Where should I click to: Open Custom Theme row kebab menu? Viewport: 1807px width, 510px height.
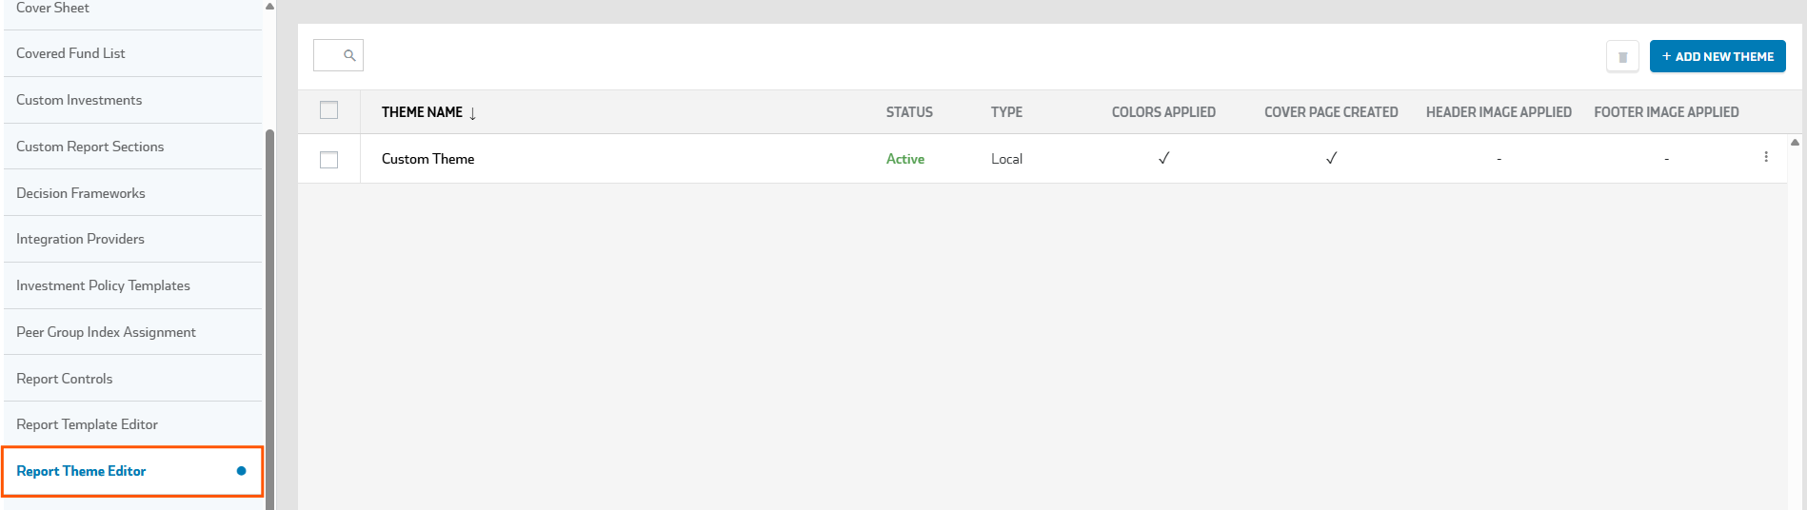click(1766, 157)
